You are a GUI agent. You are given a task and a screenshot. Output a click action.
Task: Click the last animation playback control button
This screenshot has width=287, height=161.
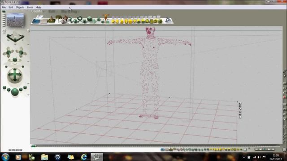(x=273, y=149)
